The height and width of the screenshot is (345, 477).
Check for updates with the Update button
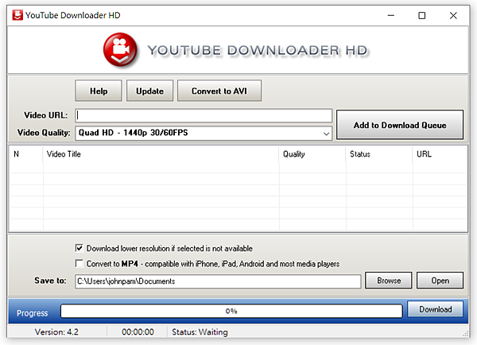pos(149,91)
